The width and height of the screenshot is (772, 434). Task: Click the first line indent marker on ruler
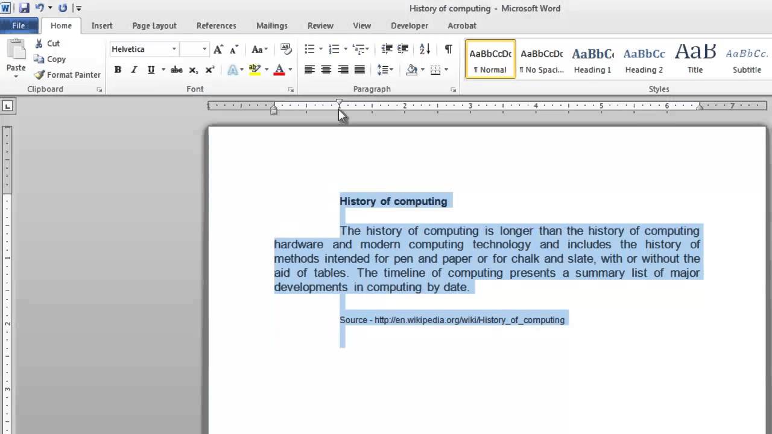pos(339,103)
